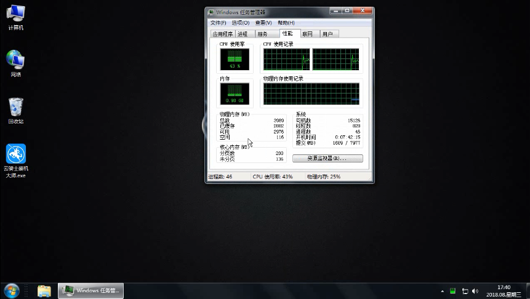Click status bar 物理内存: 25%
This screenshot has width=530, height=299.
point(323,177)
